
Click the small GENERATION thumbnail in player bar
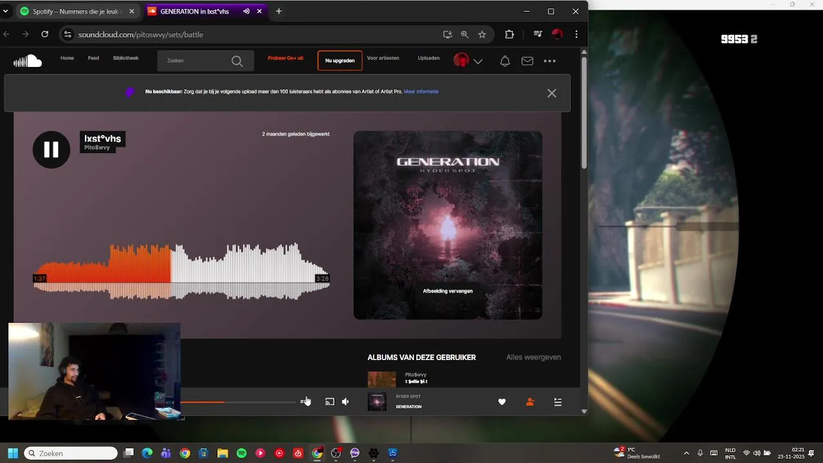pyautogui.click(x=377, y=402)
